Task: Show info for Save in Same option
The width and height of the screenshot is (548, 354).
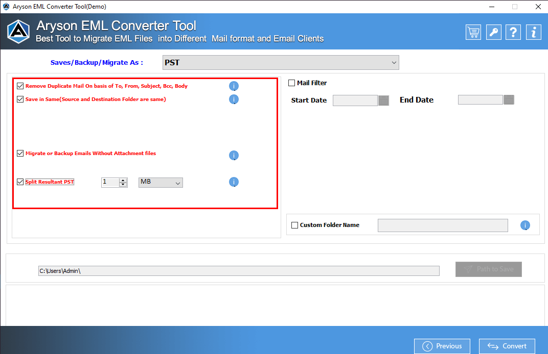Action: [x=234, y=99]
